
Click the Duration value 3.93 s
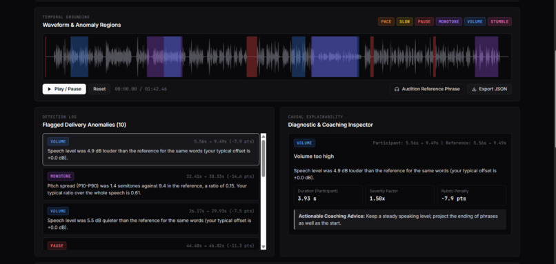coord(308,199)
